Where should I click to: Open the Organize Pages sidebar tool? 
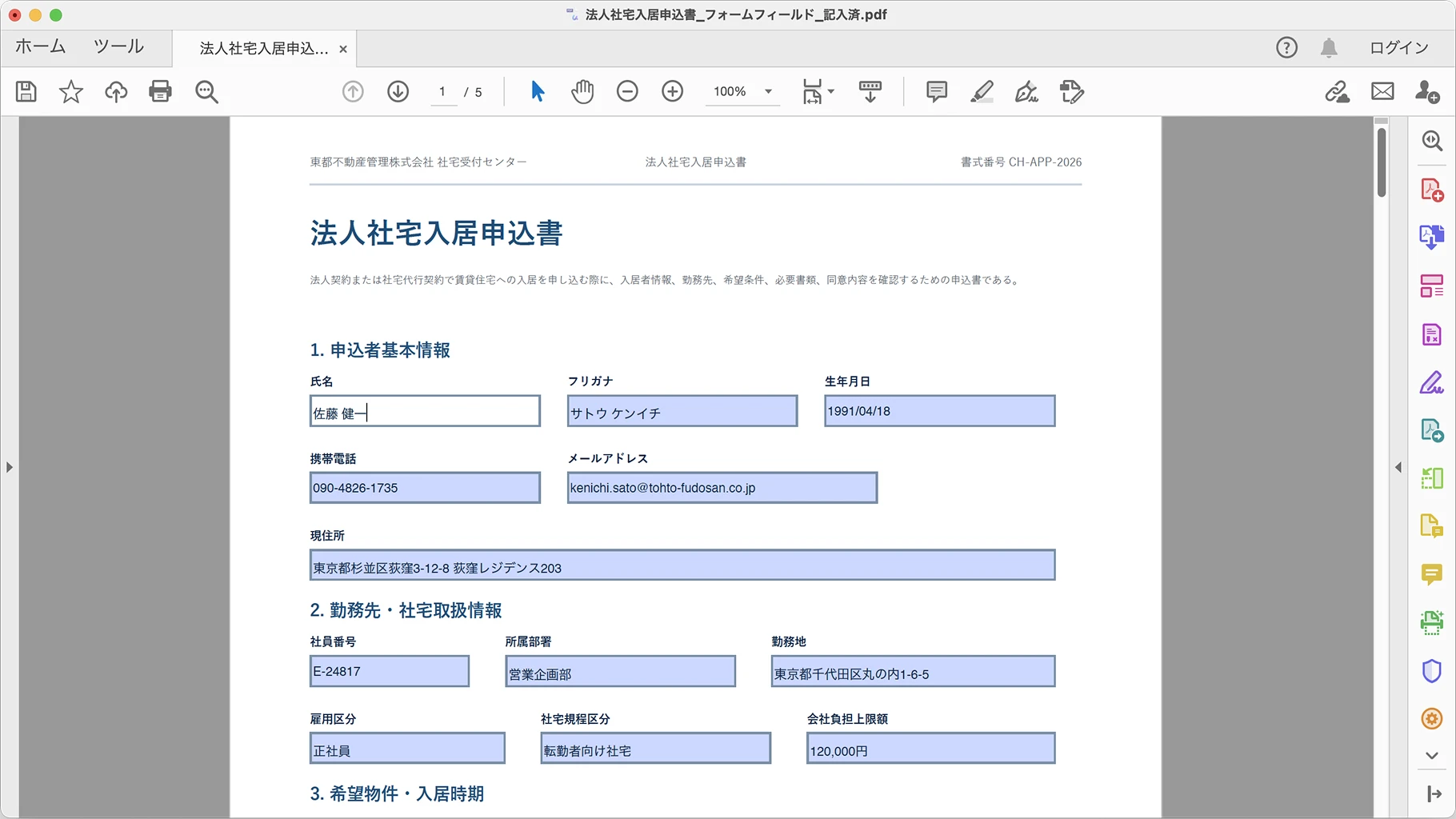[x=1432, y=286]
